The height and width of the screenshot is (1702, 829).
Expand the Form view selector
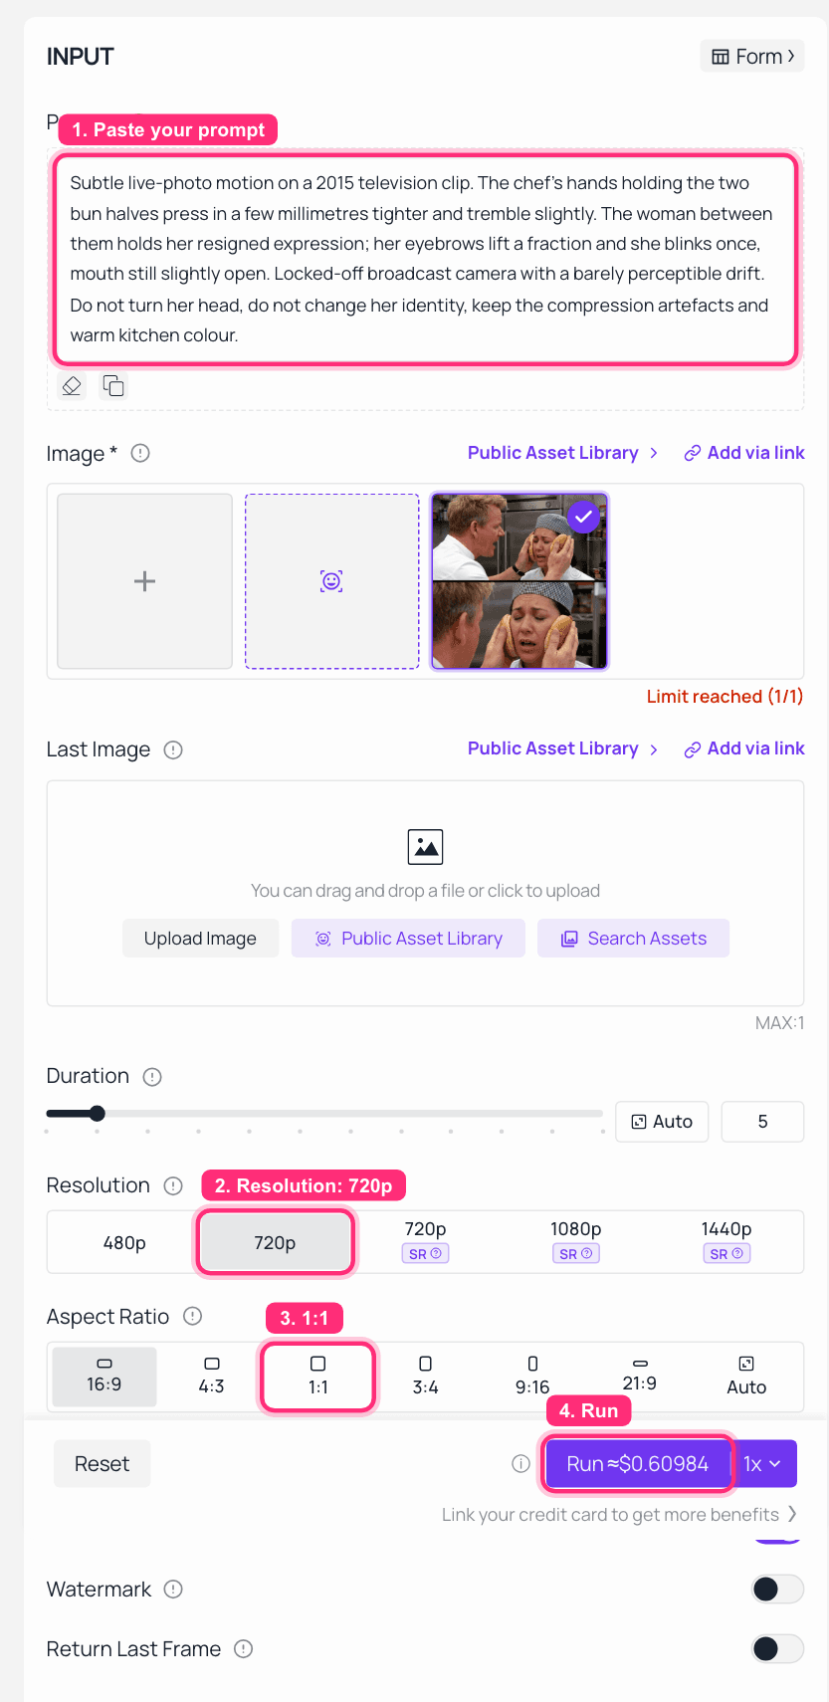[752, 57]
